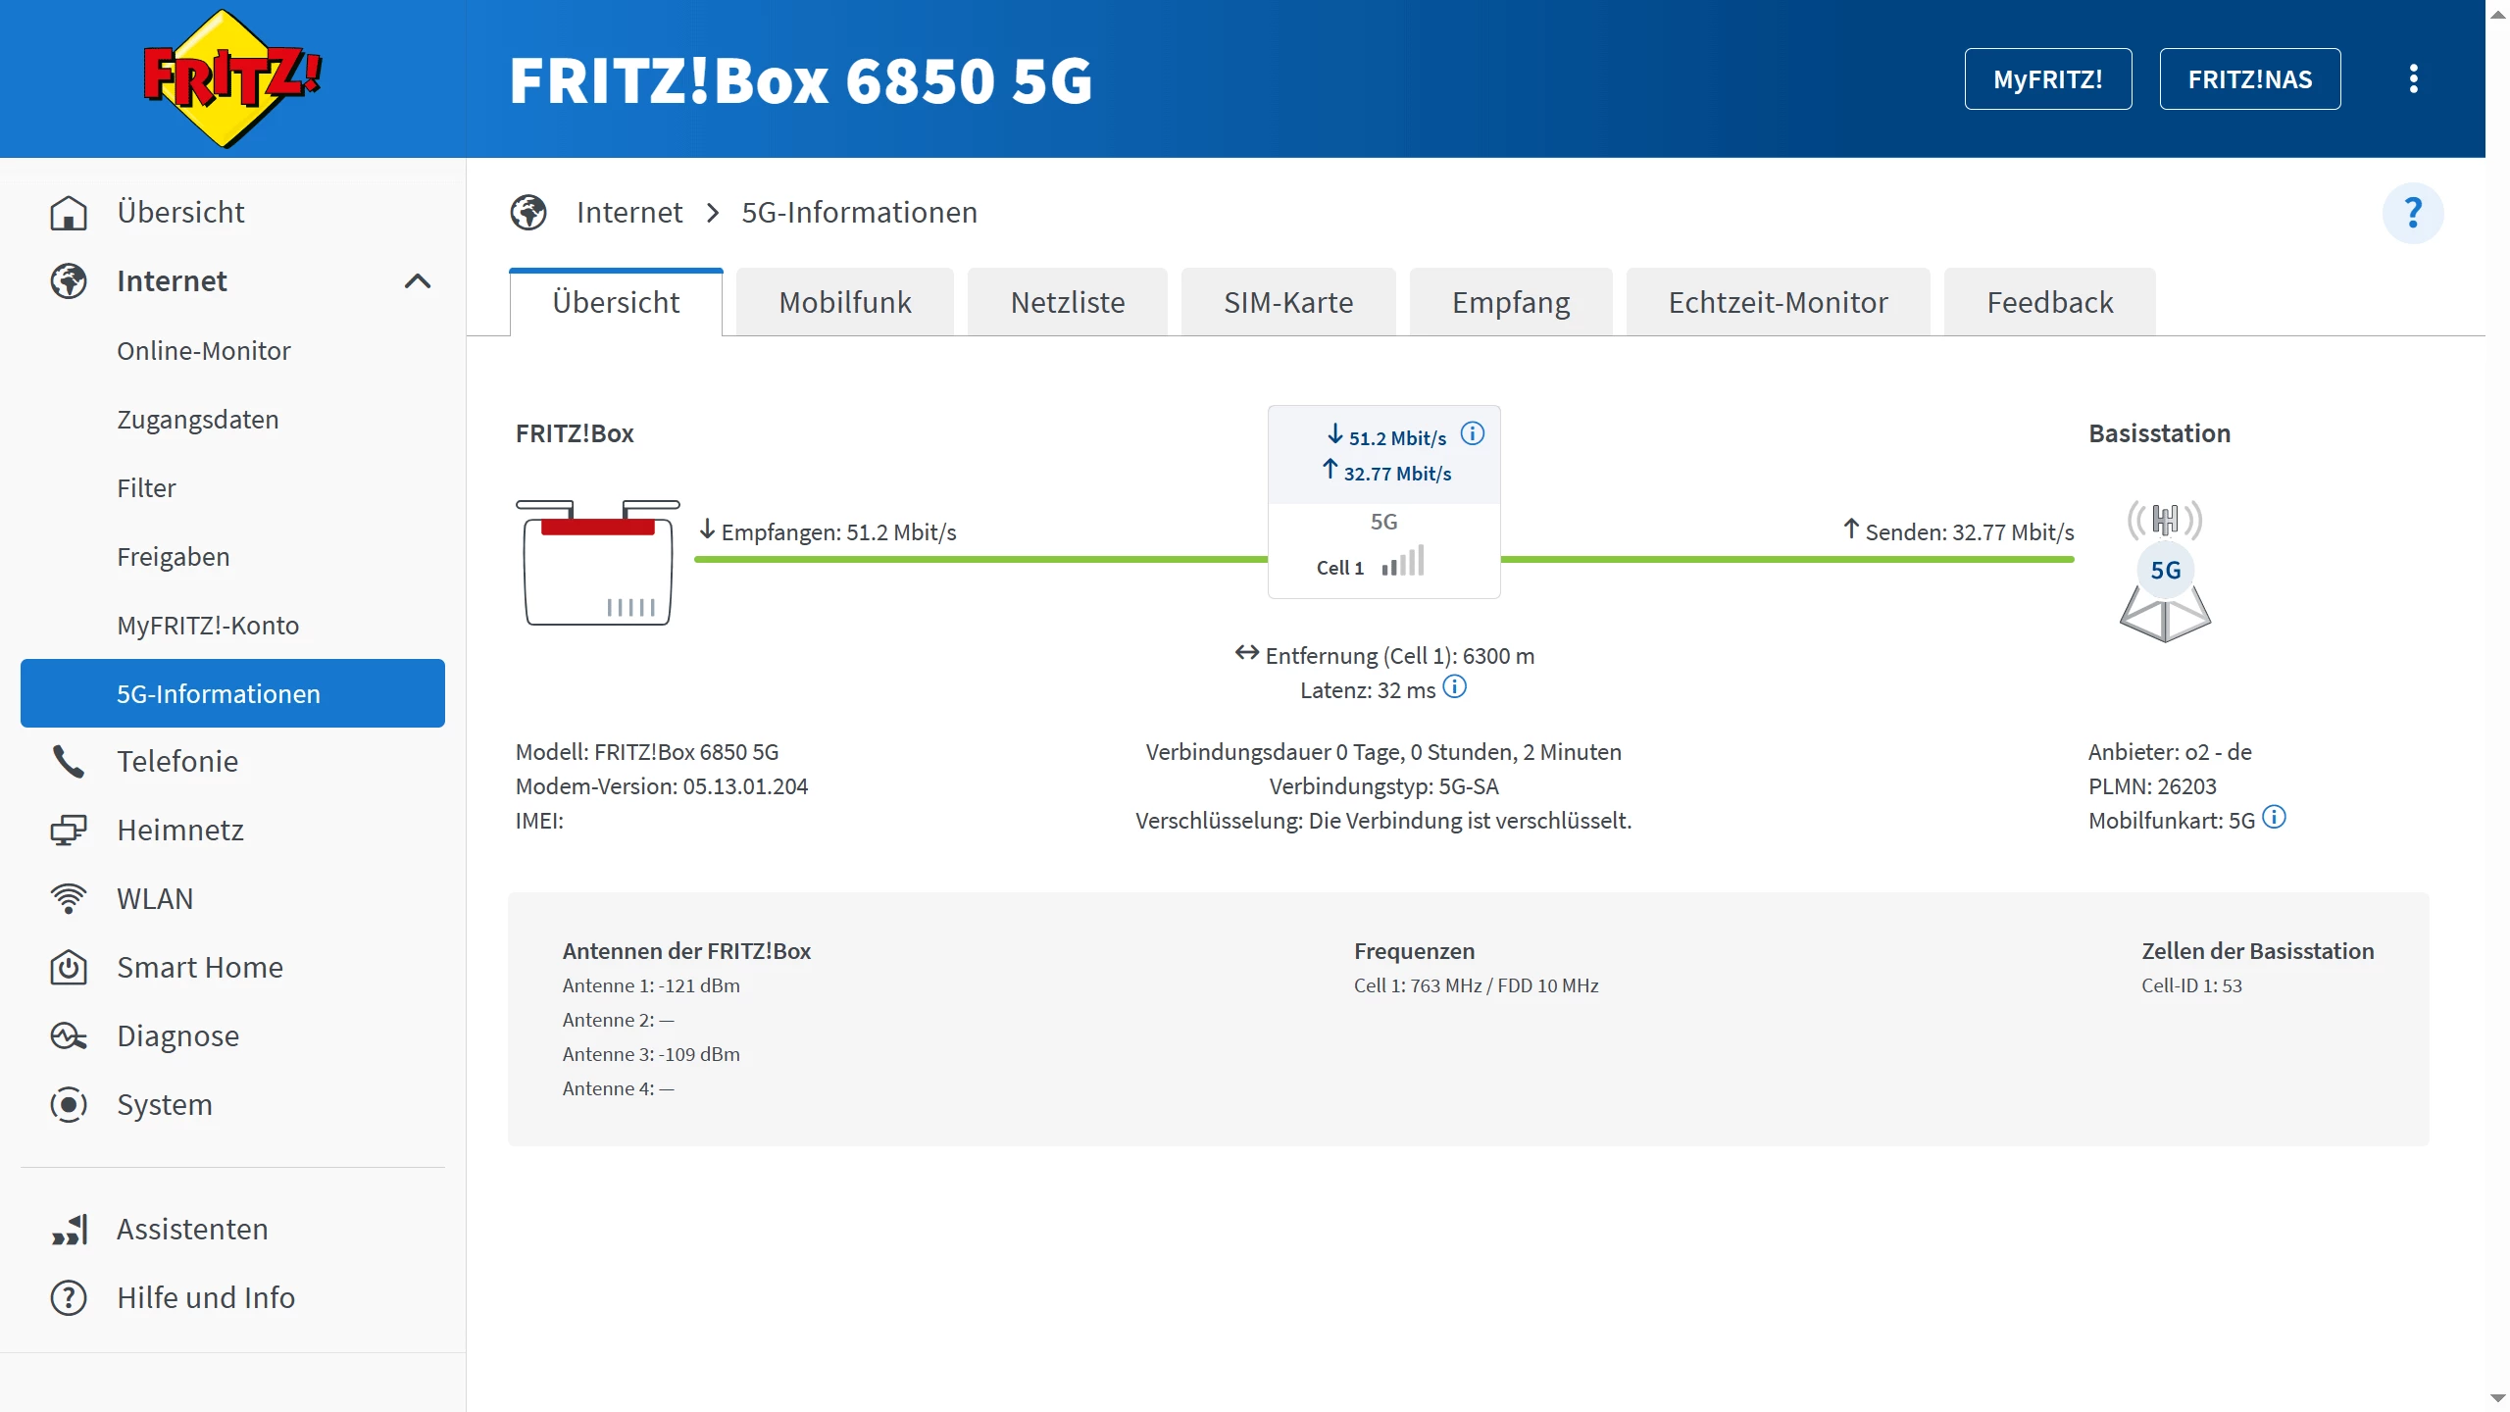Click the FRITZ!Box router illustration
The height and width of the screenshot is (1412, 2510).
pos(597,563)
